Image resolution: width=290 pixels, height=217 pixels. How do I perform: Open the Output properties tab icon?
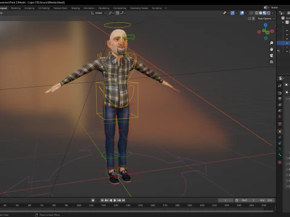280,99
